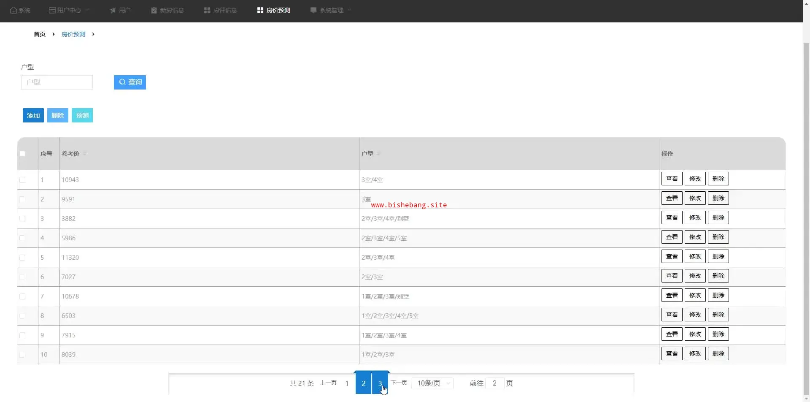Click the 用户中心 panel icon
Viewport: 810px width, 402px height.
pos(52,10)
